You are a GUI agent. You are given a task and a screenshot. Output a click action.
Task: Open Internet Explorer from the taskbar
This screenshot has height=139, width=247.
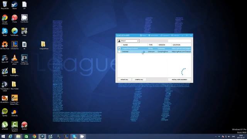(x=10, y=136)
